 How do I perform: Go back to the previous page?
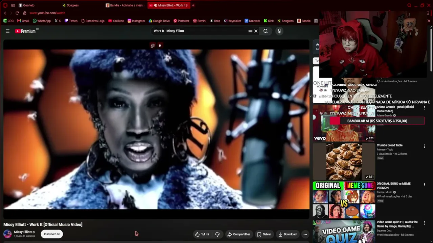(x=5, y=13)
